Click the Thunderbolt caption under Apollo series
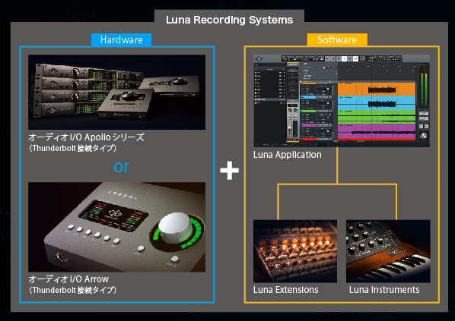 72,148
